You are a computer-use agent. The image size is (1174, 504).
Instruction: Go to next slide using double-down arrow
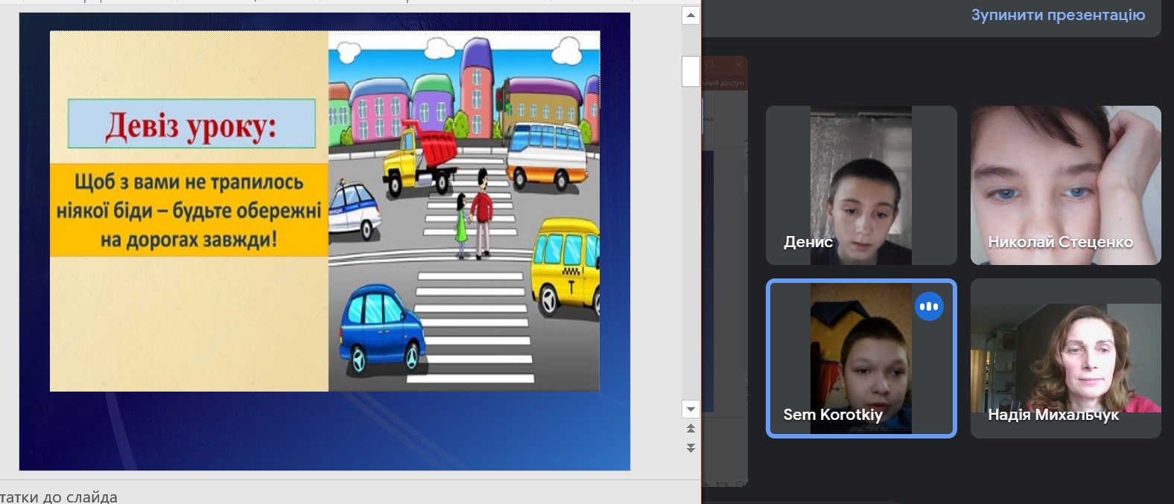click(691, 447)
